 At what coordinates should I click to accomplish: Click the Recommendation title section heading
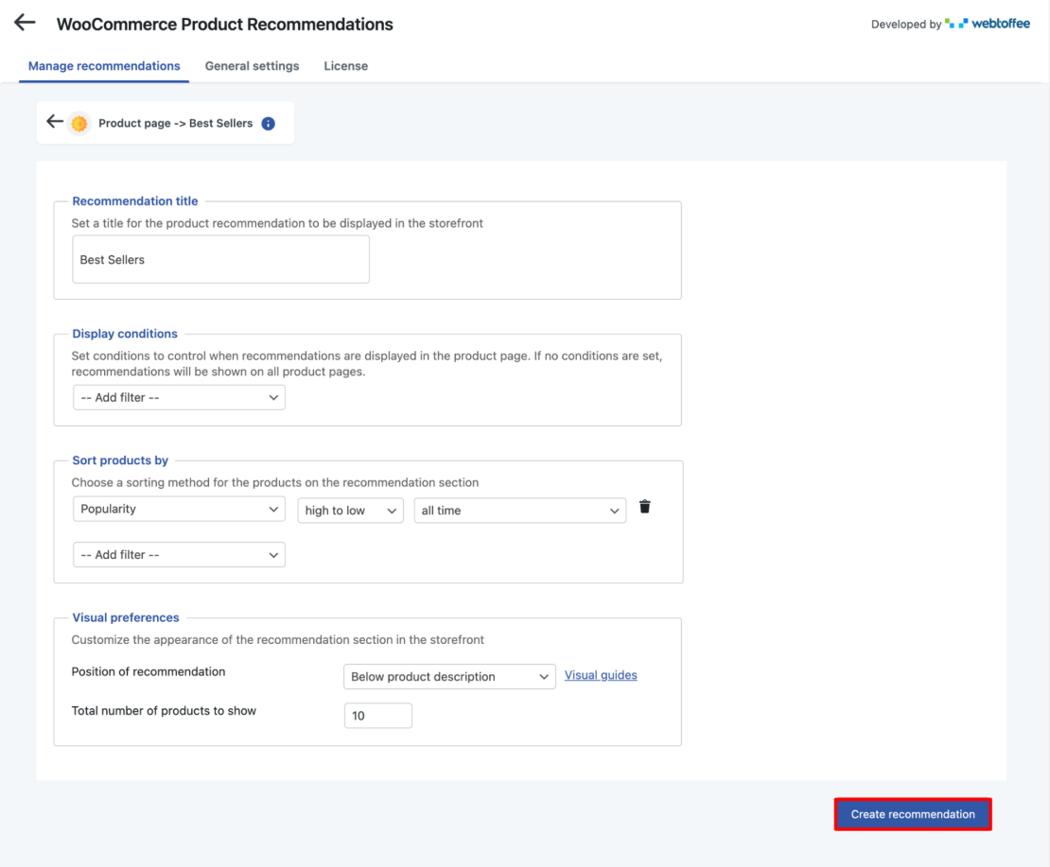pyautogui.click(x=135, y=200)
